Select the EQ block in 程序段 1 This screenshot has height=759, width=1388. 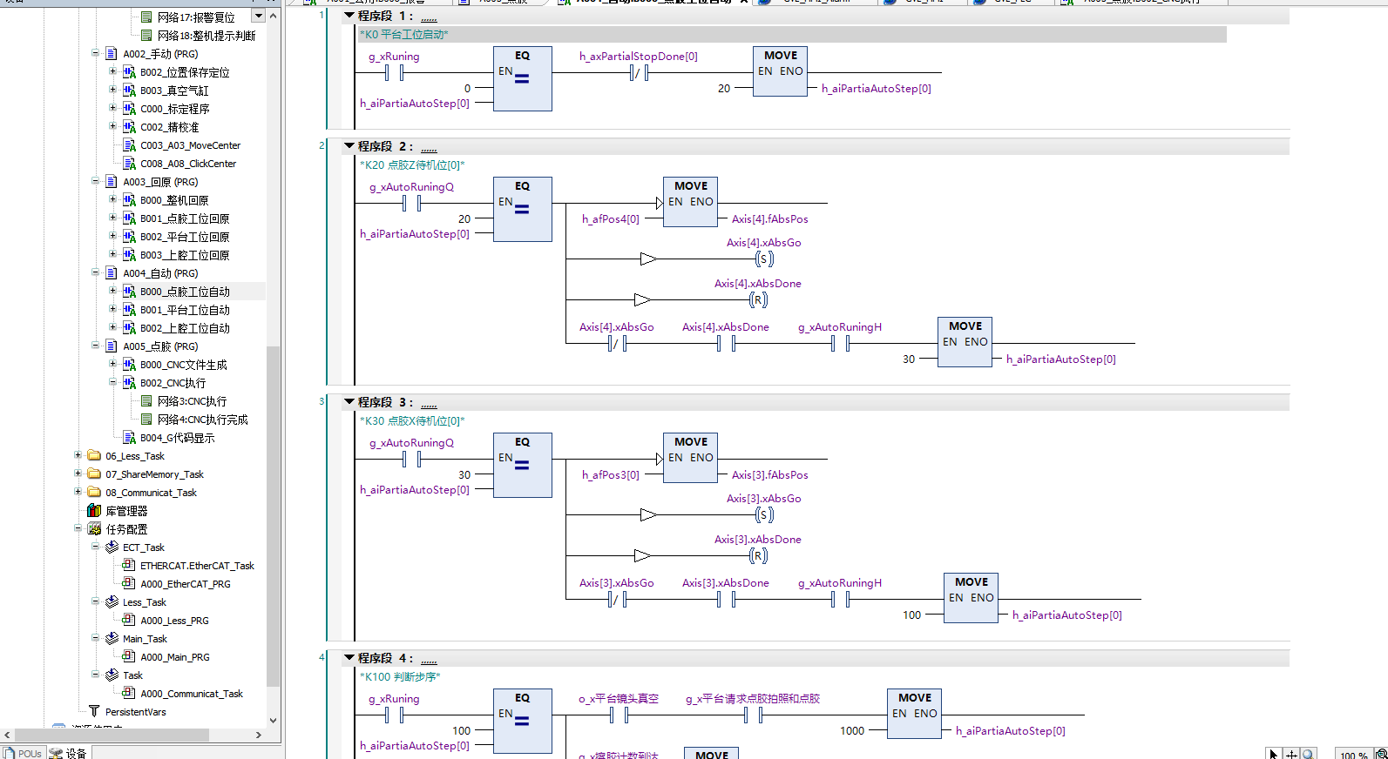523,78
